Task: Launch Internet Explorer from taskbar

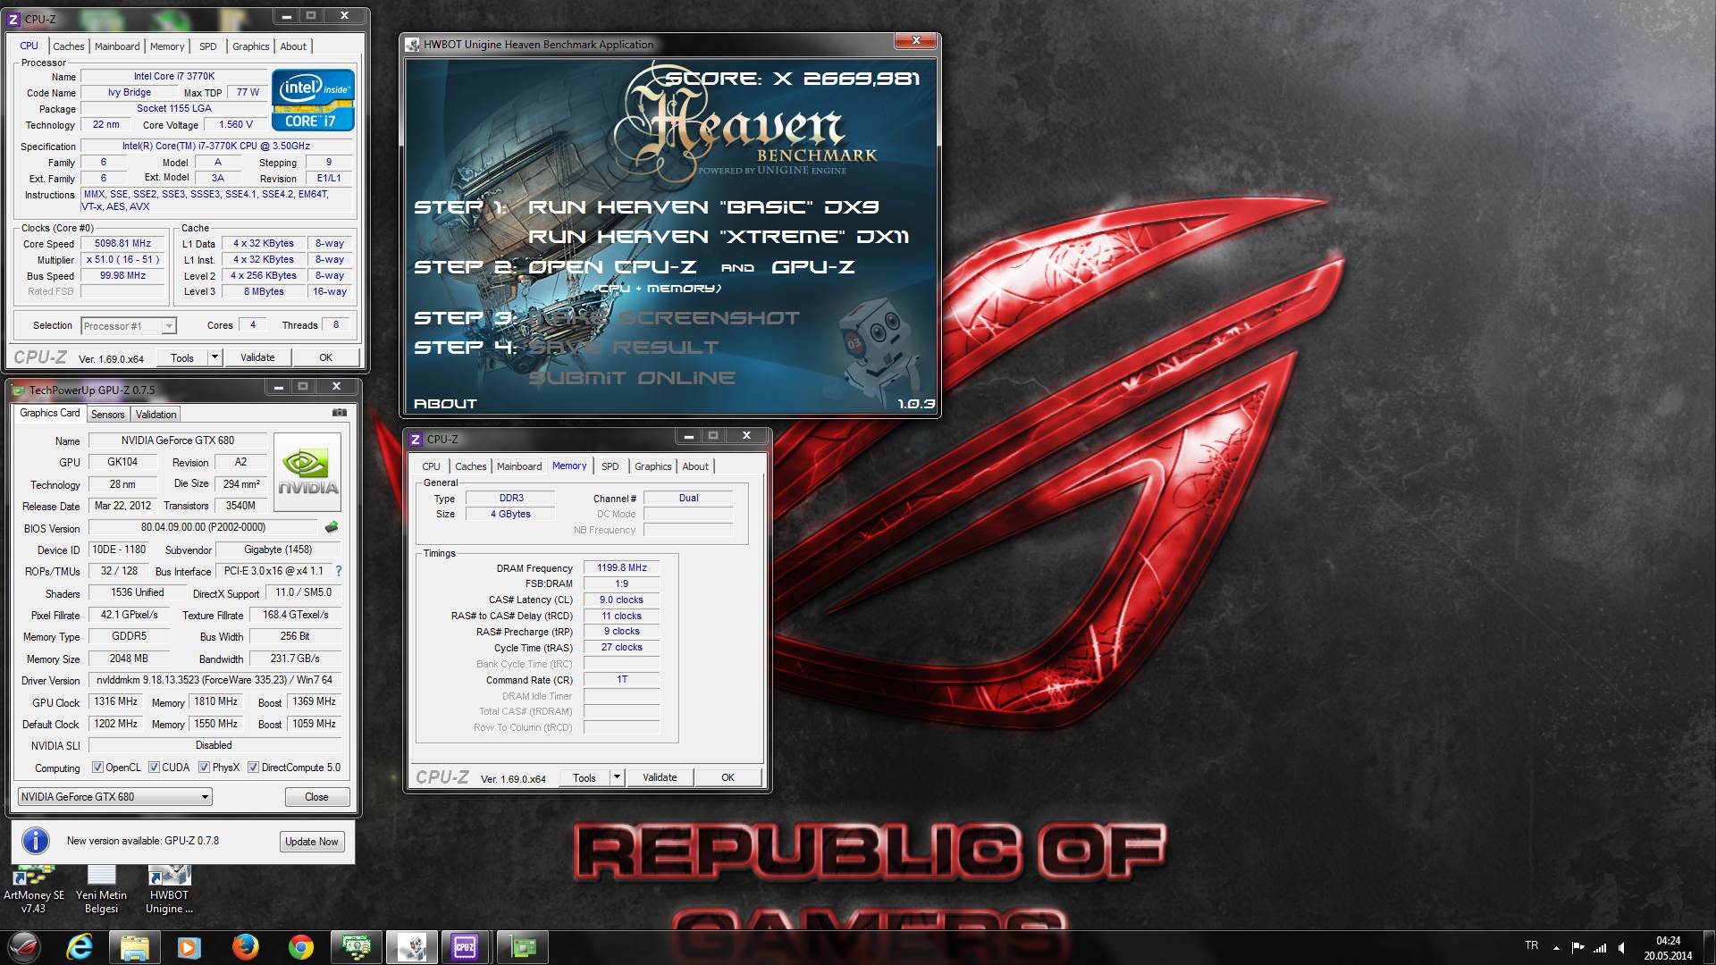Action: 80,947
